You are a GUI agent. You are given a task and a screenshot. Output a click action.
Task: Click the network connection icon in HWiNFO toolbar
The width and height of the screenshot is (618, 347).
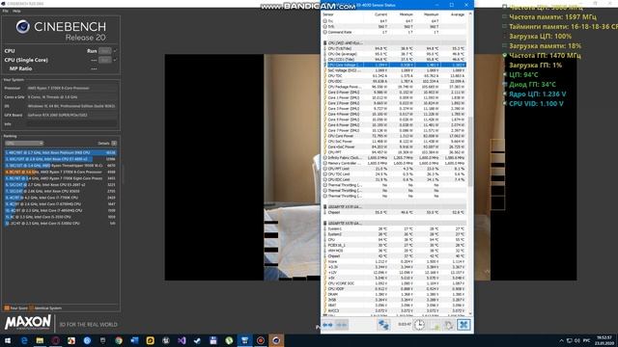pos(383,325)
